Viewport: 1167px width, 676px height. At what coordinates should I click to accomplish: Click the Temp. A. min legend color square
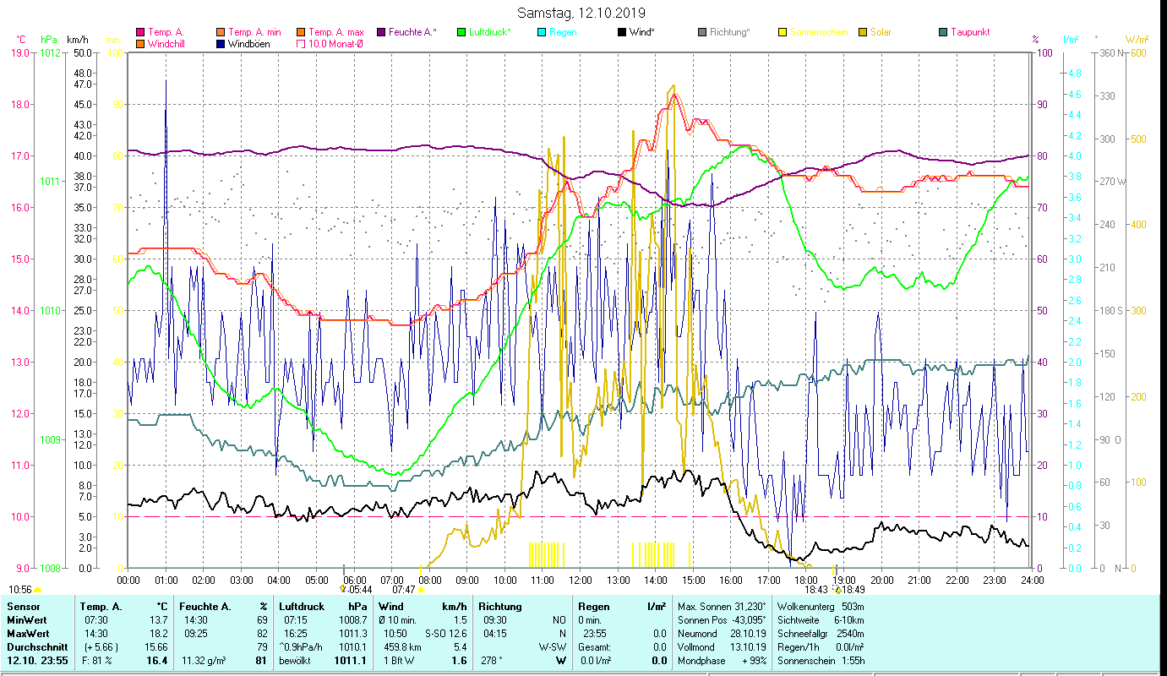coord(221,32)
